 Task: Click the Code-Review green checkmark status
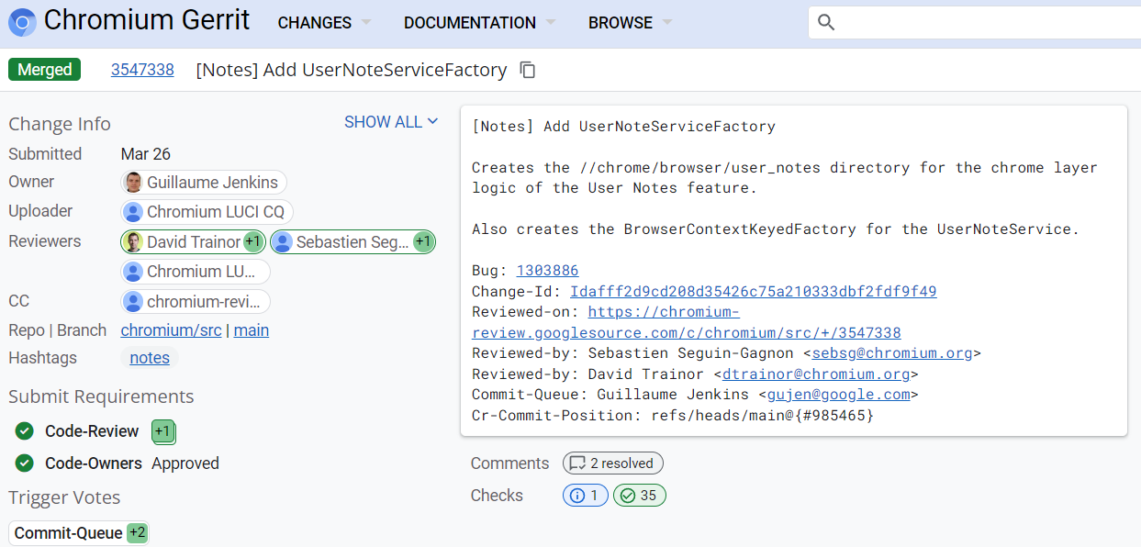pos(25,431)
